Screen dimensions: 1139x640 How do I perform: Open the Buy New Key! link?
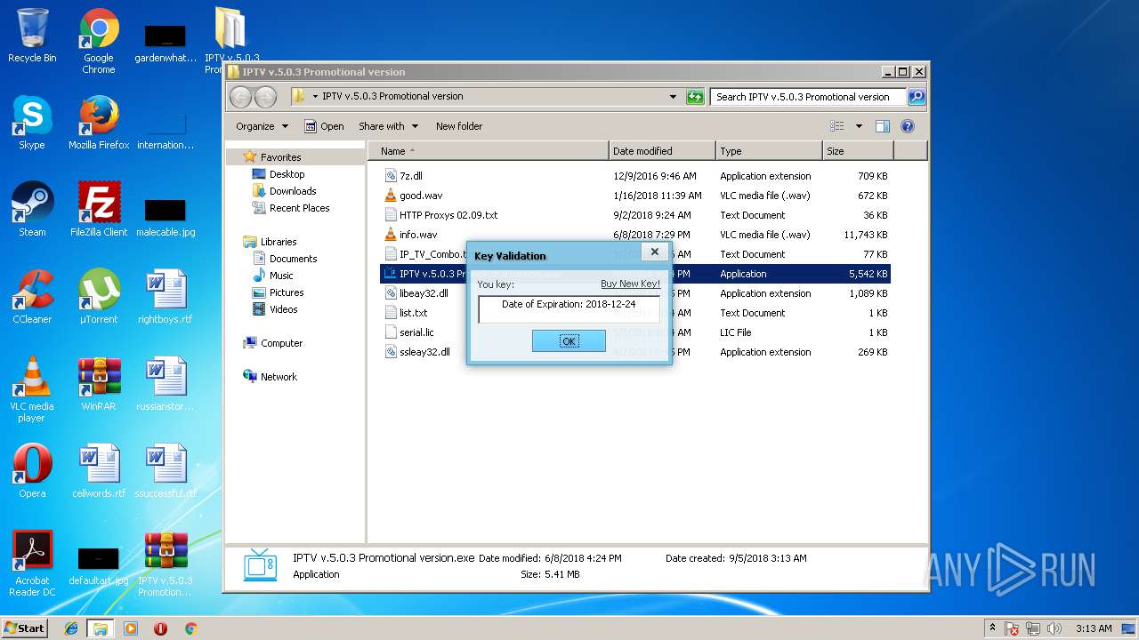point(630,284)
